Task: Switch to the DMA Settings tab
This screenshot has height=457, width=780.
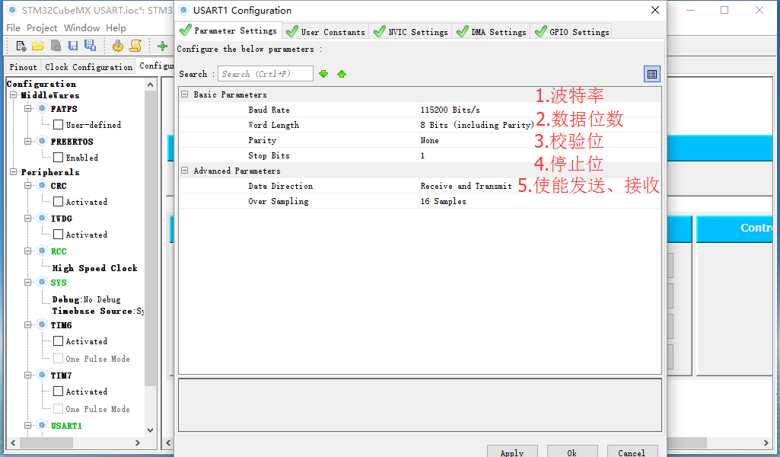Action: click(x=491, y=32)
